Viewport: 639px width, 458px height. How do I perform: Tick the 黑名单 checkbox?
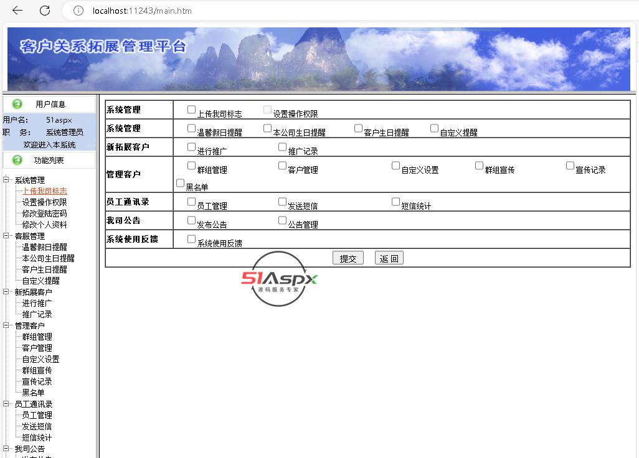(180, 183)
